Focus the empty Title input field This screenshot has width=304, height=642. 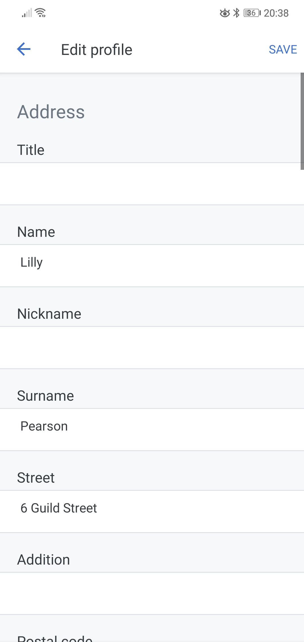(152, 184)
